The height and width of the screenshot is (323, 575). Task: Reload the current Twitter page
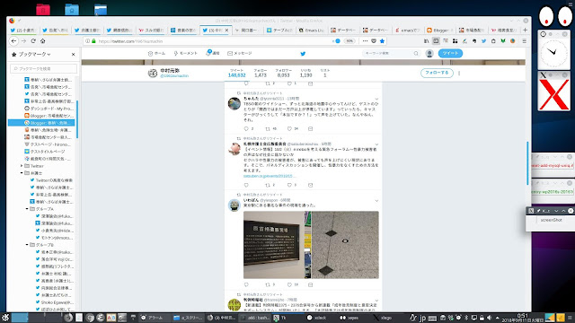[33, 41]
